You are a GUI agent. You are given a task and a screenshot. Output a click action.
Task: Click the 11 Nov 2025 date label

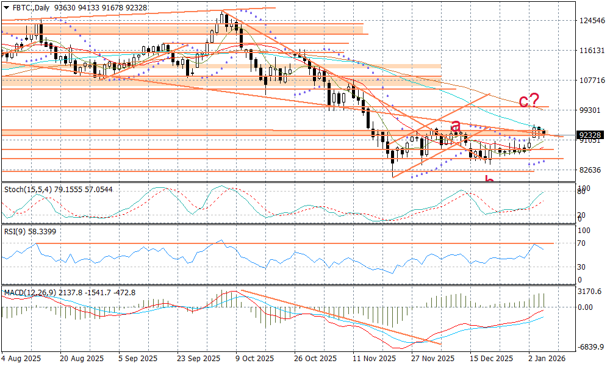coord(370,359)
